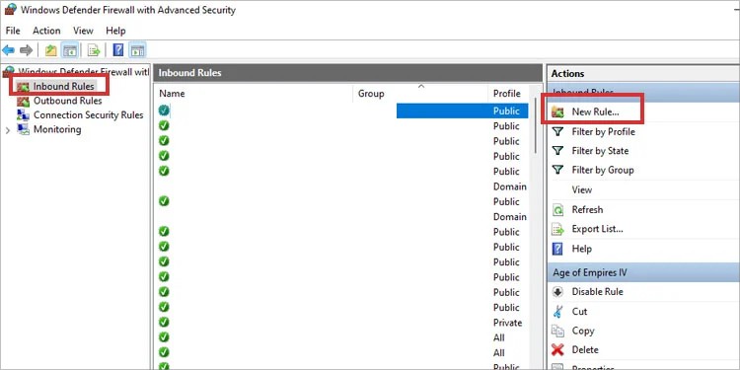Image resolution: width=740 pixels, height=370 pixels.
Task: Click the Forward arrow toolbar icon
Action: pyautogui.click(x=26, y=50)
